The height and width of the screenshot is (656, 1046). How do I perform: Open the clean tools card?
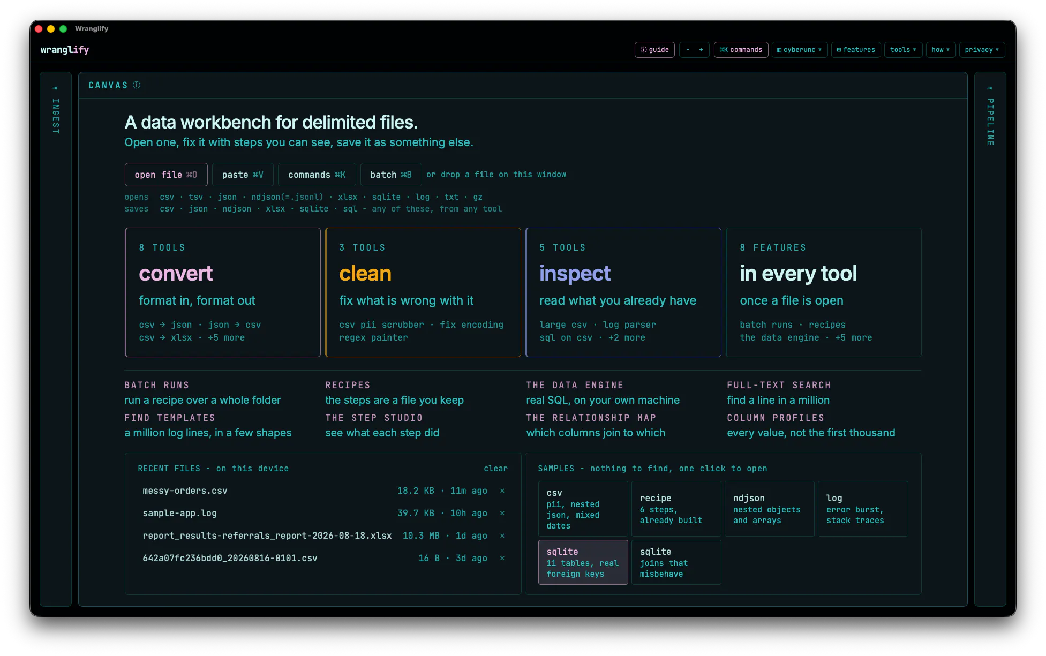point(423,292)
